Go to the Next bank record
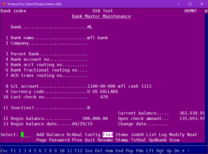This screenshot has height=154, width=208. (x=192, y=135)
